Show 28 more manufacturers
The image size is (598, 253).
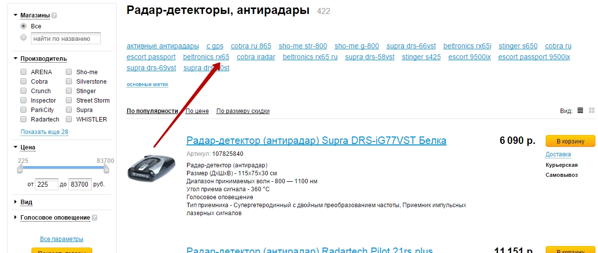coord(44,132)
